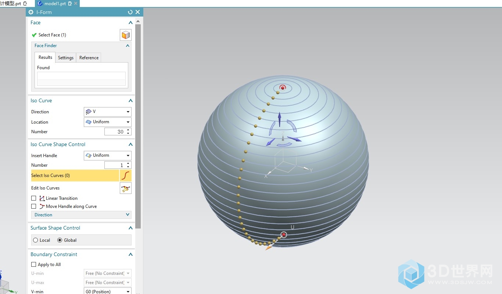Open the V-min constraint dropdown
This screenshot has height=294, width=502.
coord(107,291)
